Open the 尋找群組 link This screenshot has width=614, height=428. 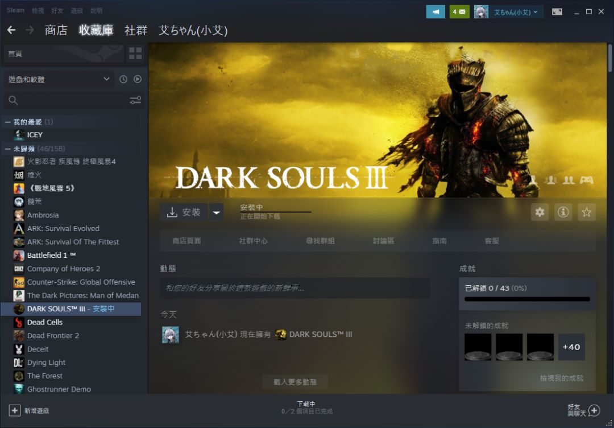click(320, 241)
